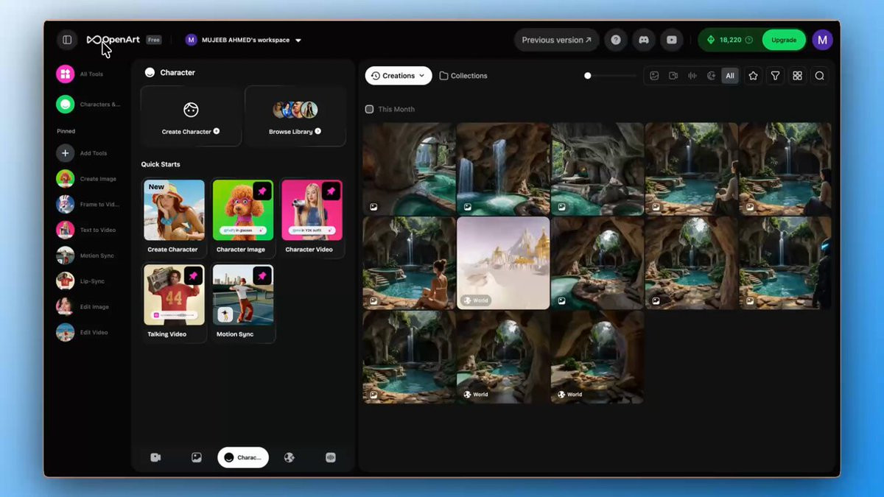Select the All media type filter

click(x=729, y=76)
